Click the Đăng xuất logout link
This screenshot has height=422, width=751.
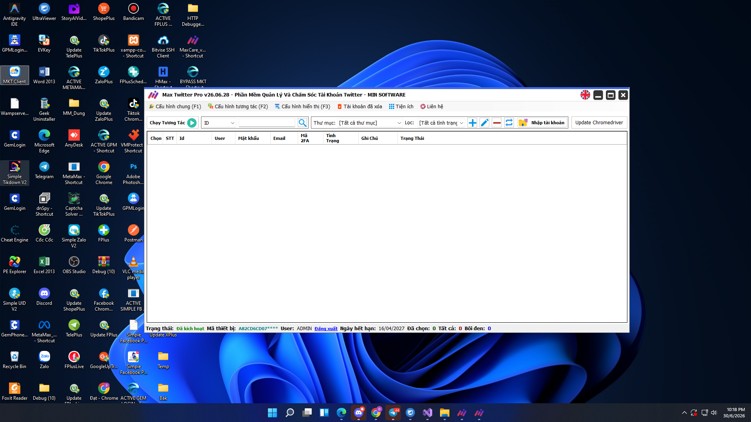pyautogui.click(x=326, y=329)
